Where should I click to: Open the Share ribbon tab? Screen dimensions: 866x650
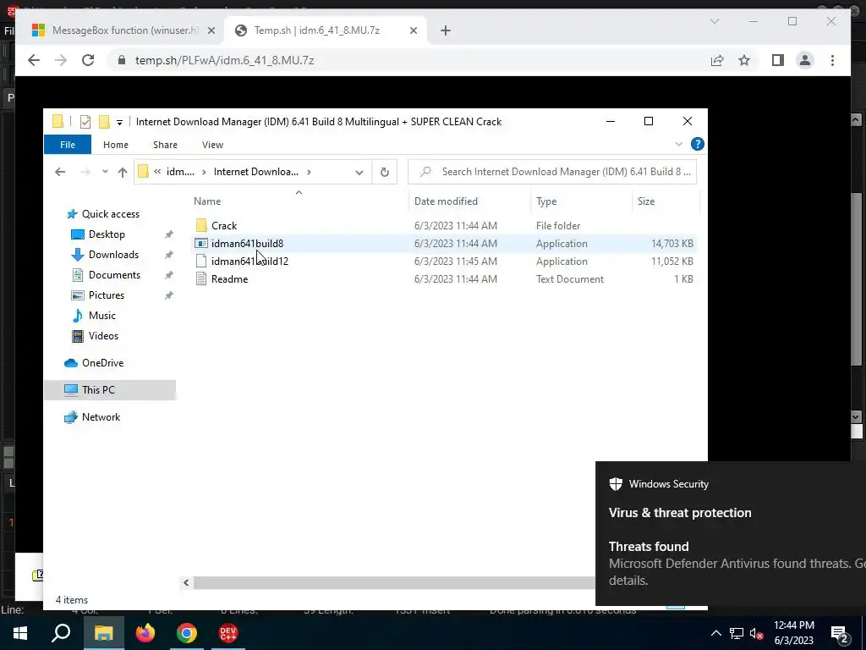coord(165,145)
